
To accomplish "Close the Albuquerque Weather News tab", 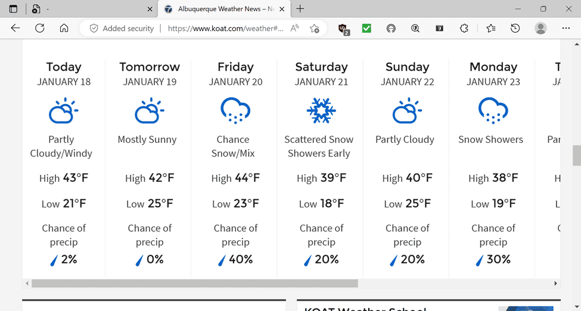I will [282, 10].
